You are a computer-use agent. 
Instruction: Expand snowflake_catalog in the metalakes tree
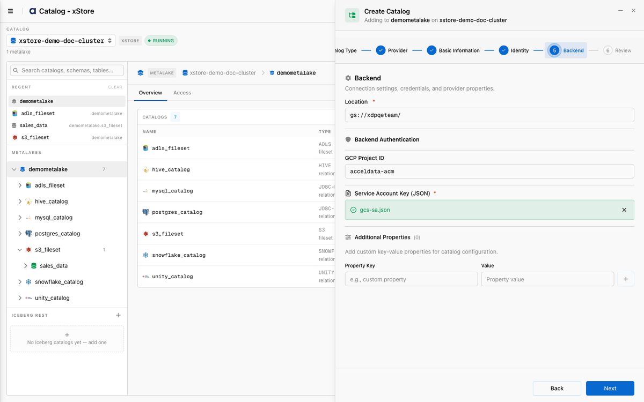coord(20,282)
